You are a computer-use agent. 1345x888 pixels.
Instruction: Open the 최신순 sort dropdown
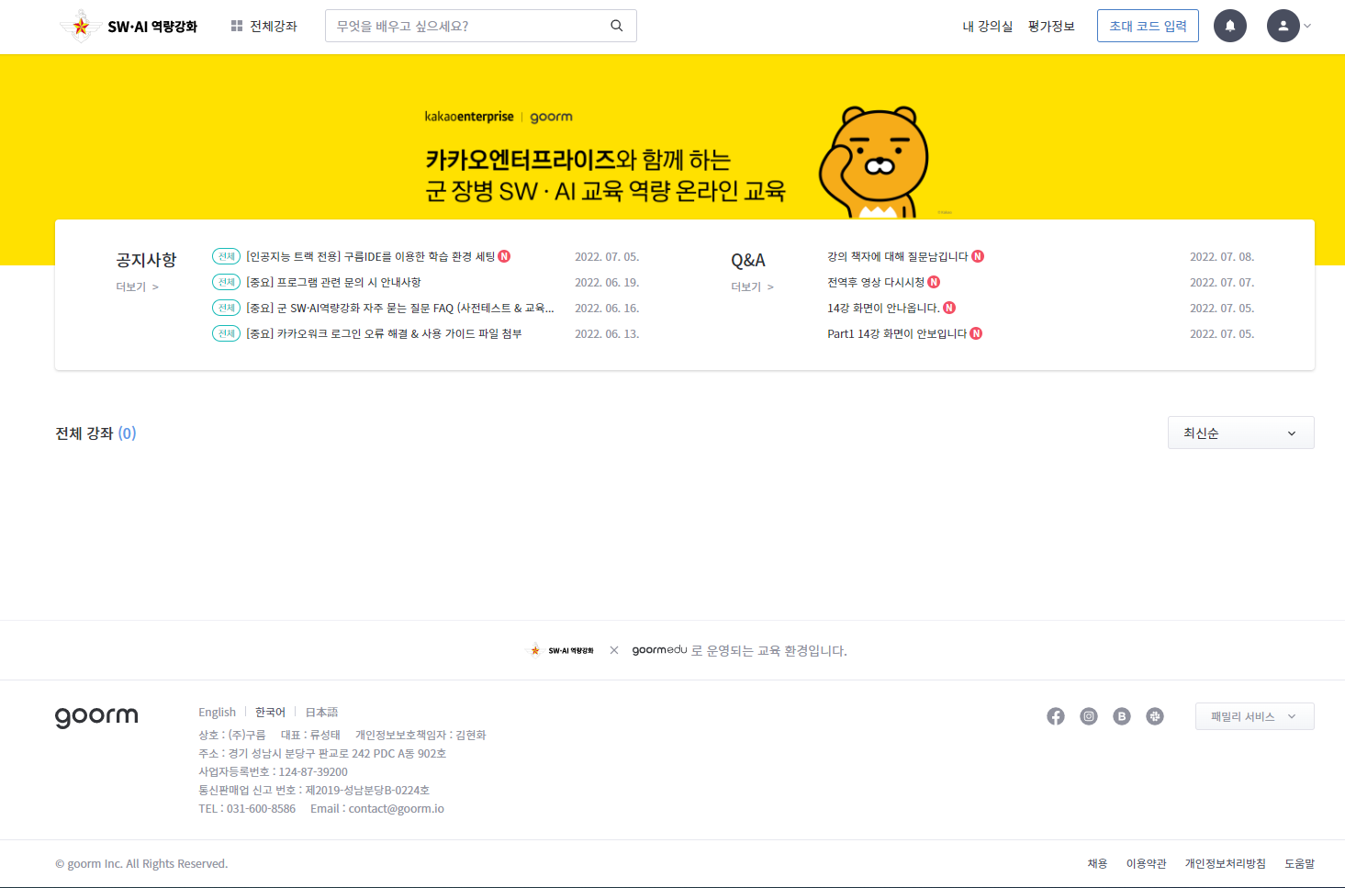1240,433
